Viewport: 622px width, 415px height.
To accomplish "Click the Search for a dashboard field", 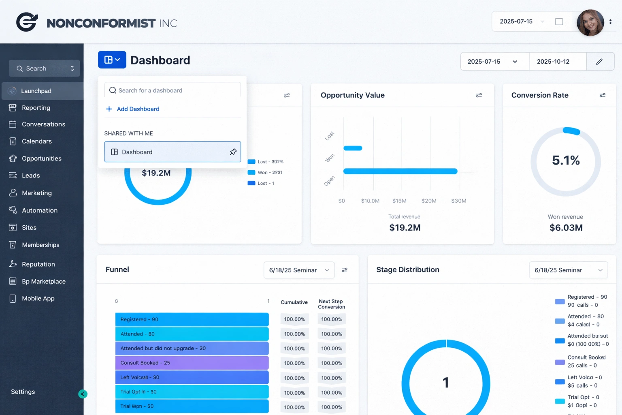I will pos(173,90).
